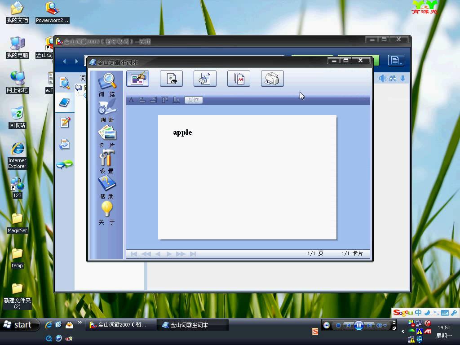
Task: Open the menu button at top right of 金山词霸2007
Action: pyautogui.click(x=395, y=61)
